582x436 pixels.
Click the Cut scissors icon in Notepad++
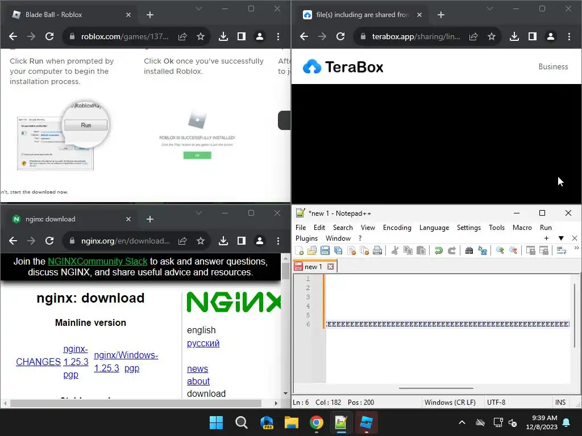(394, 251)
